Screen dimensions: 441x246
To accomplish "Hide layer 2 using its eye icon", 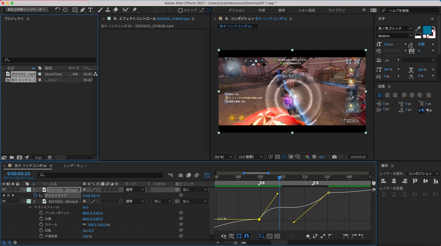I will [4, 202].
